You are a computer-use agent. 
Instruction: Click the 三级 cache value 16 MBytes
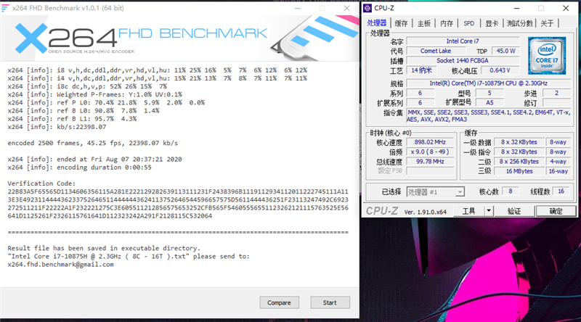(x=519, y=171)
